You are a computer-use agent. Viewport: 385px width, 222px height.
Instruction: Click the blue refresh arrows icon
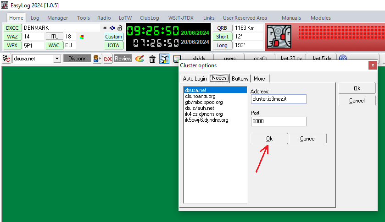(112, 28)
